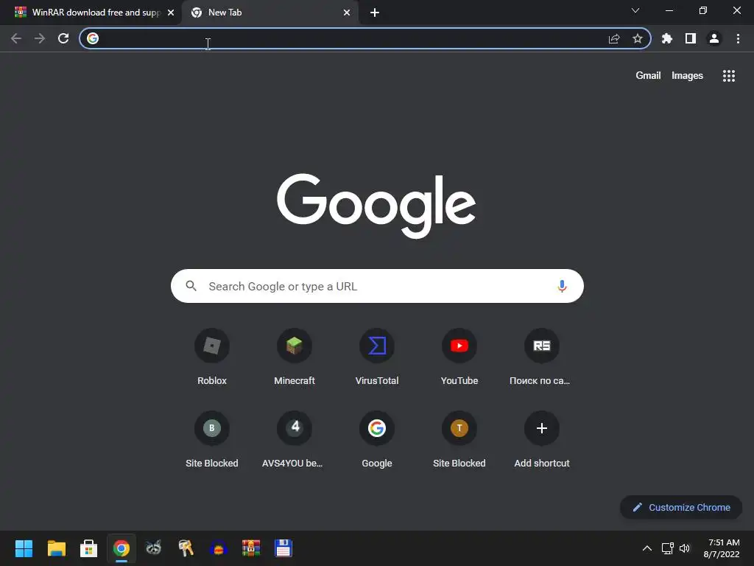Open the clock showing 7:51 AM
This screenshot has width=754, height=566.
tap(722, 548)
